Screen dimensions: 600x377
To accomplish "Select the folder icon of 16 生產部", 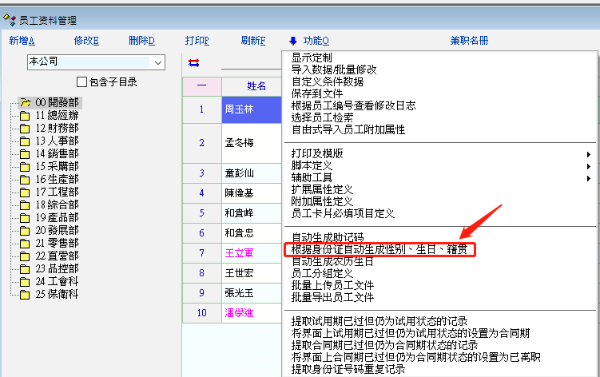I will (x=25, y=180).
